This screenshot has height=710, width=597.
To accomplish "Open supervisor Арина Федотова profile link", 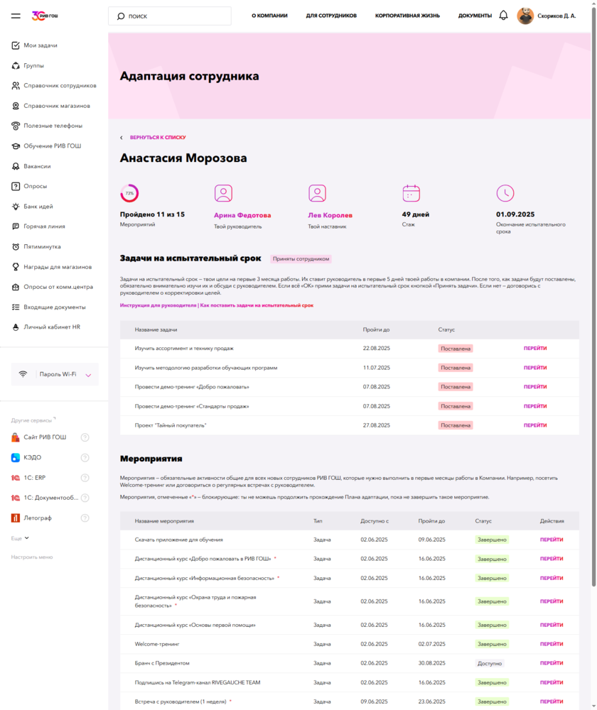I will (242, 215).
